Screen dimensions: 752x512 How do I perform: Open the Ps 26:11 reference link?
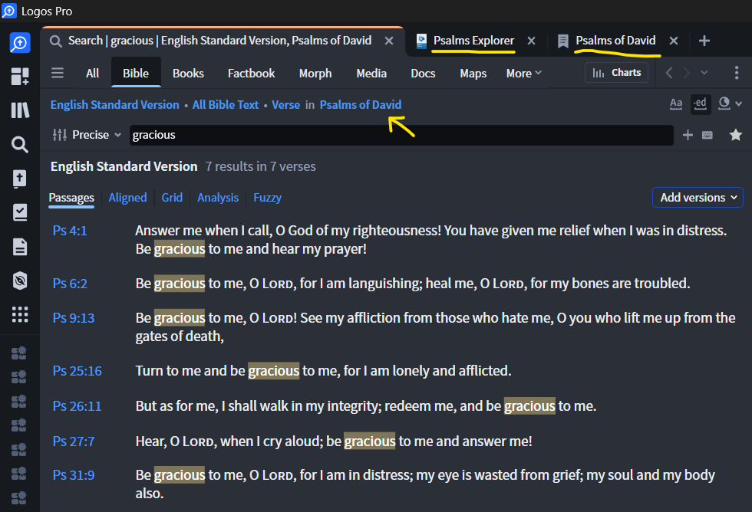[77, 406]
